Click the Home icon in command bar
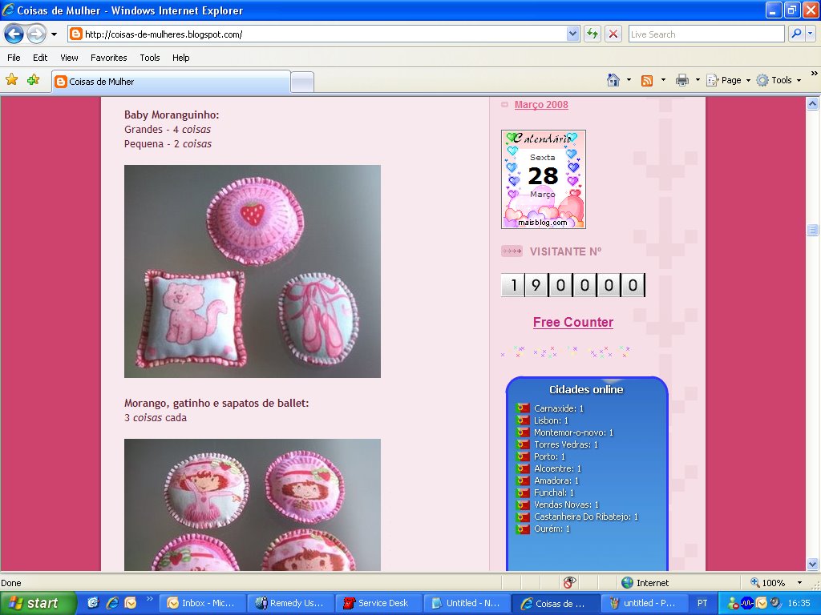Image resolution: width=821 pixels, height=615 pixels. pos(613,80)
